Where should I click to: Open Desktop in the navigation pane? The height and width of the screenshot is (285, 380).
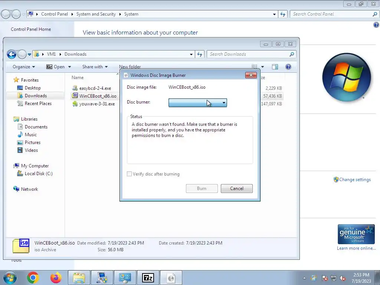coord(33,88)
